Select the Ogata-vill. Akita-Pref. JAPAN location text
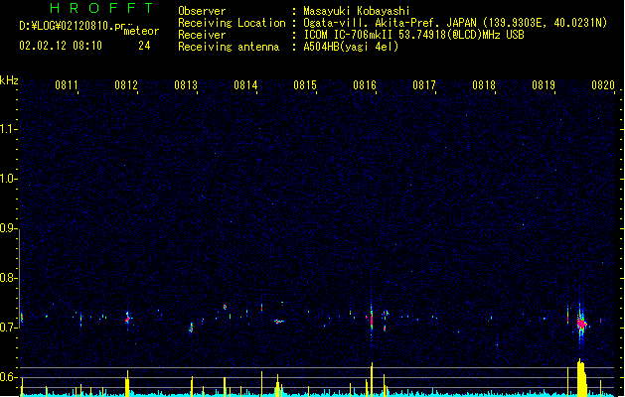Image resolution: width=625 pixels, height=397 pixels. tap(455, 23)
